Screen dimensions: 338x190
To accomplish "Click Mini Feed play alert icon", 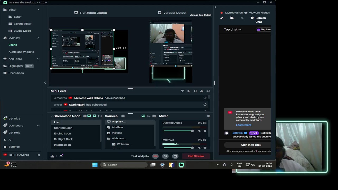I will (x=189, y=91).
